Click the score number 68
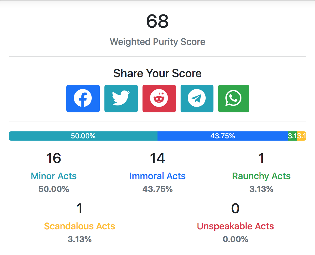315x255 pixels. [157, 21]
